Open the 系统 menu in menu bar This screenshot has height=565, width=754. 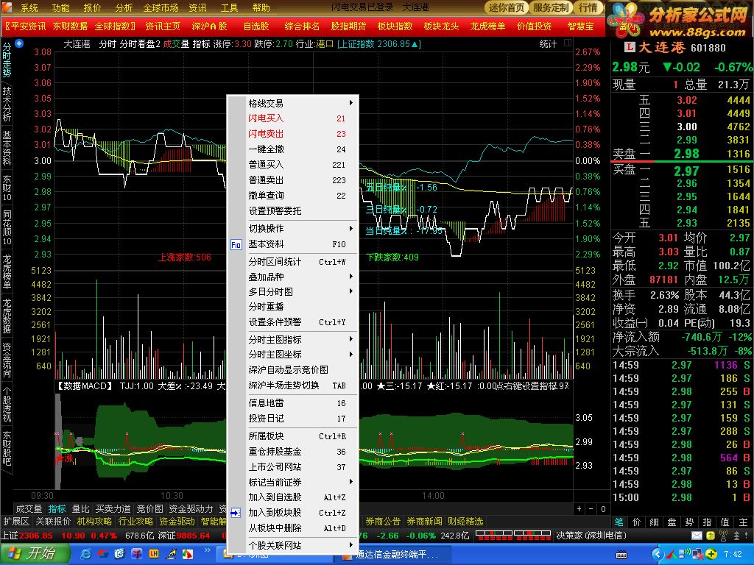[x=29, y=7]
